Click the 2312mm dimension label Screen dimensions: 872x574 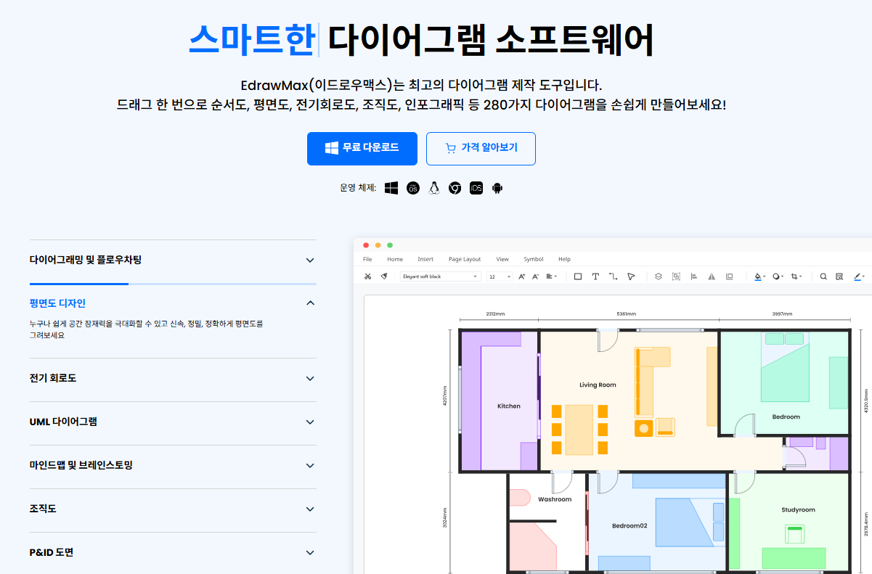tap(496, 313)
